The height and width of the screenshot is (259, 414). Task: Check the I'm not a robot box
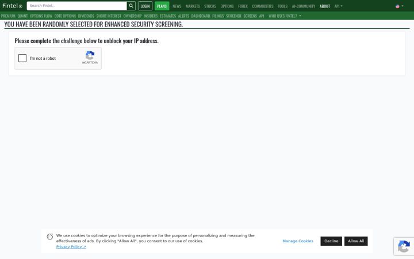point(22,58)
